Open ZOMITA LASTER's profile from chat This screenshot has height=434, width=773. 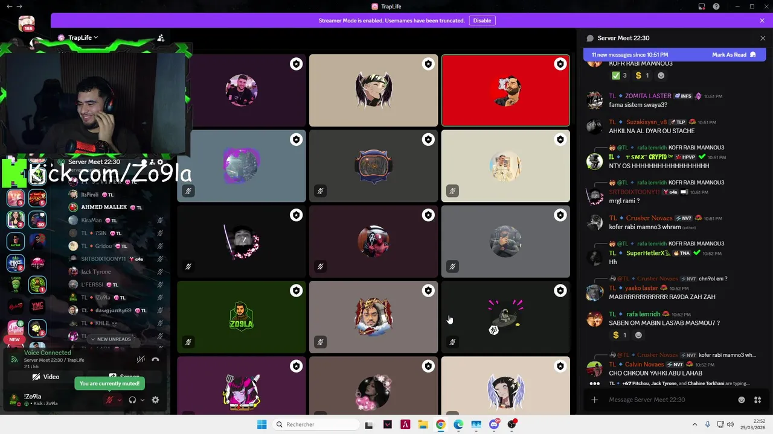click(x=648, y=96)
